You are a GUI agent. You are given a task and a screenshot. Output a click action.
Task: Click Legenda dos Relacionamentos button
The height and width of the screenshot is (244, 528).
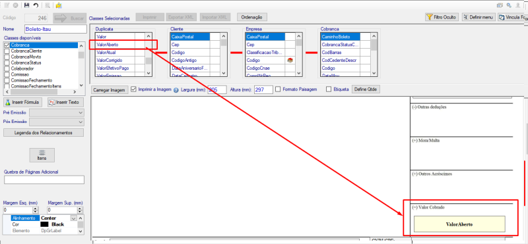[44, 133]
